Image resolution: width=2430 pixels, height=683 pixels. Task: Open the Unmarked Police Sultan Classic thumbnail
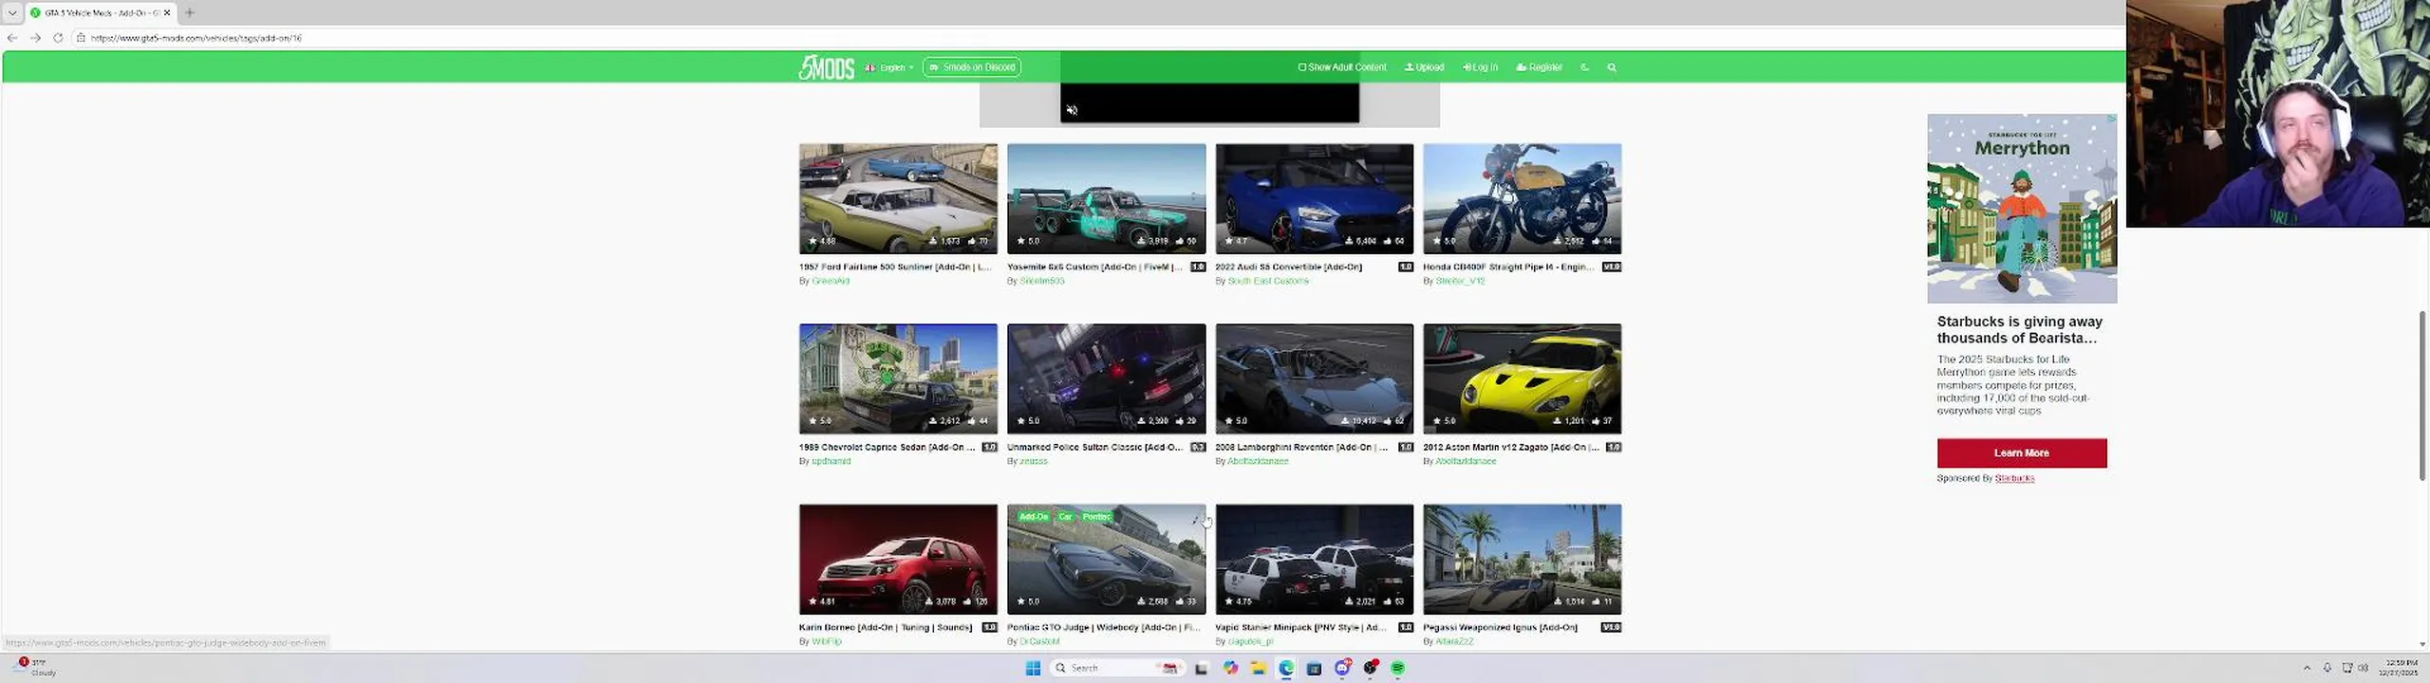click(x=1106, y=378)
